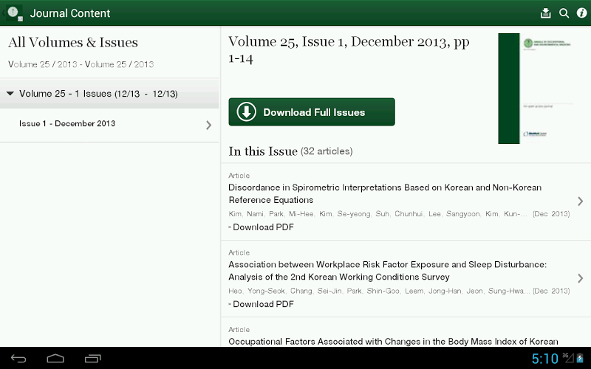Tap the '(32 articles)' count text
Screen dimensions: 591x369
[x=327, y=151]
